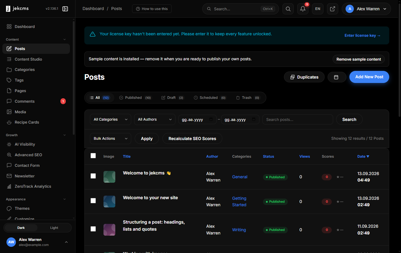Open the 'Welcome to jekcms' post thumbnail

(x=109, y=177)
